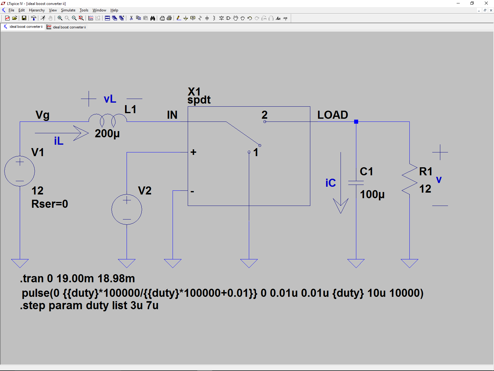Click the .step param duty directive text
494x371 pixels.
point(89,305)
